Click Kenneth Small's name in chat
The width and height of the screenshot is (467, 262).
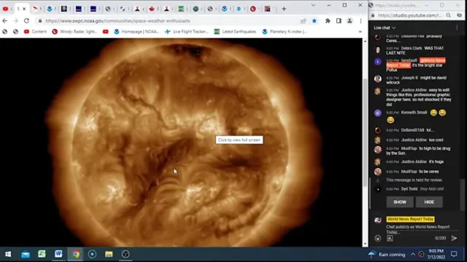pyautogui.click(x=414, y=112)
